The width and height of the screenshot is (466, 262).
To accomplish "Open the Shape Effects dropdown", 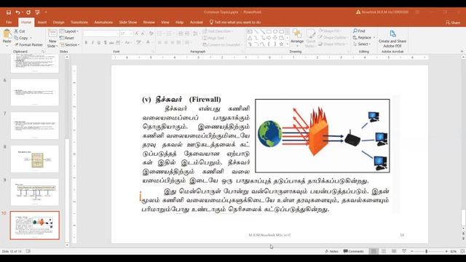I will 333,44.
